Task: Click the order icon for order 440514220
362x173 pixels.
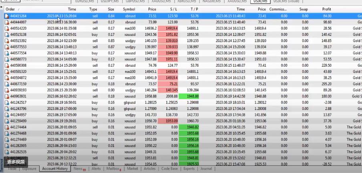Action: (x=6, y=28)
